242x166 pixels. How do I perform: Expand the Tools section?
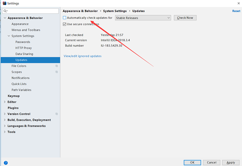coord(5,132)
